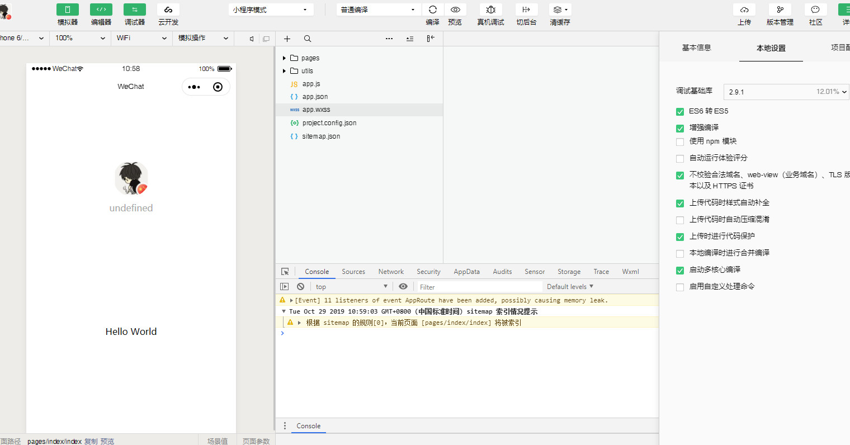Switch to the AppData tab
This screenshot has height=445, width=850.
click(x=467, y=272)
